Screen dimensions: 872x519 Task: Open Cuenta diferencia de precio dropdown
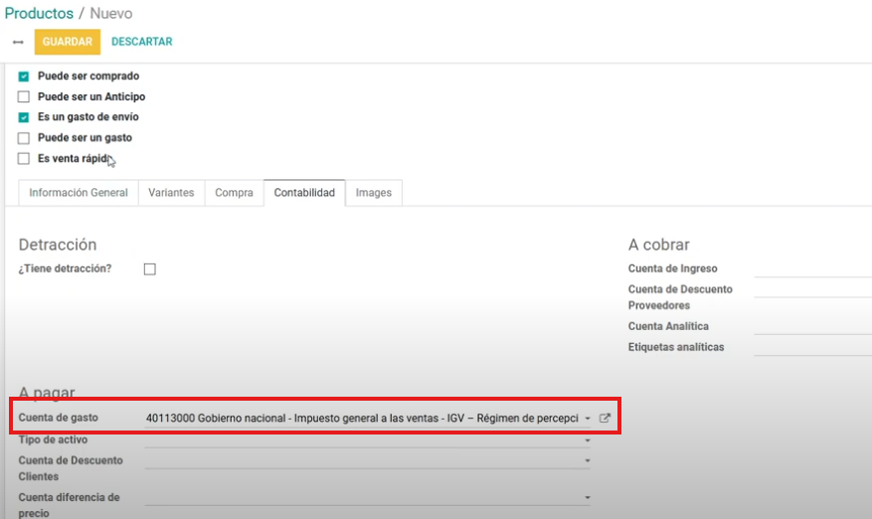[x=588, y=497]
